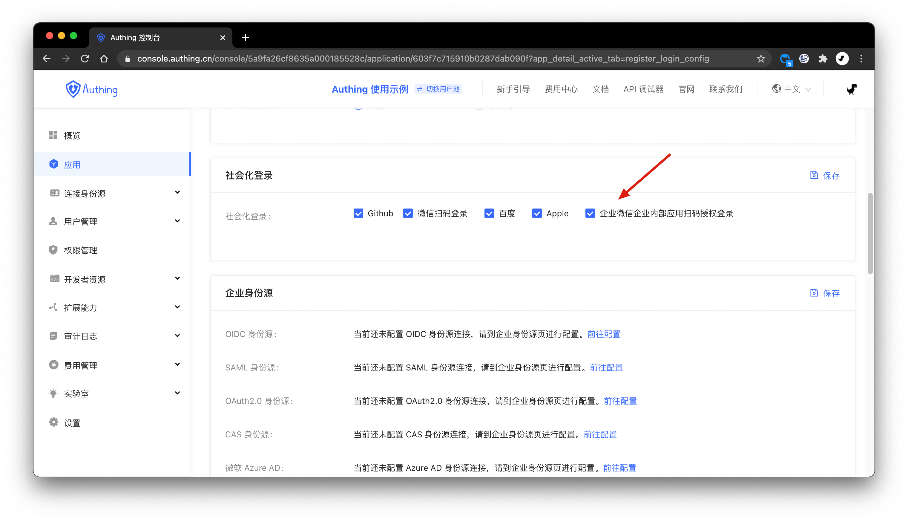908x521 pixels.
Task: Click the 权限管理 shield icon
Action: click(53, 250)
